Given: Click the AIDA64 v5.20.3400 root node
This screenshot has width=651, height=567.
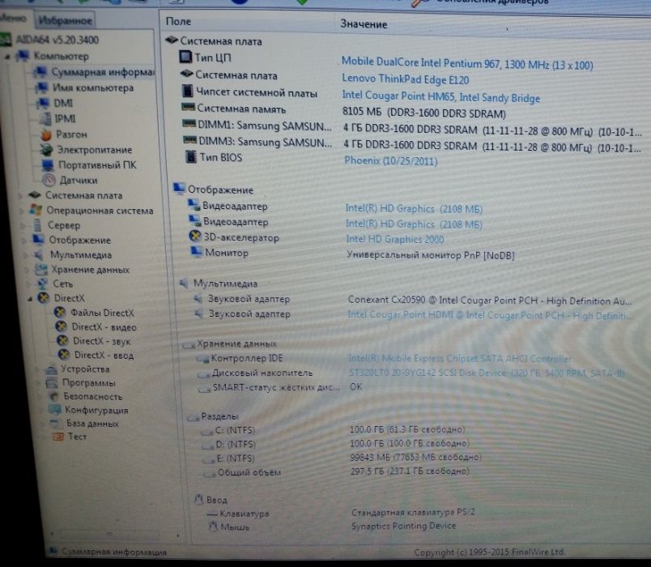Looking at the screenshot, I should click(57, 40).
